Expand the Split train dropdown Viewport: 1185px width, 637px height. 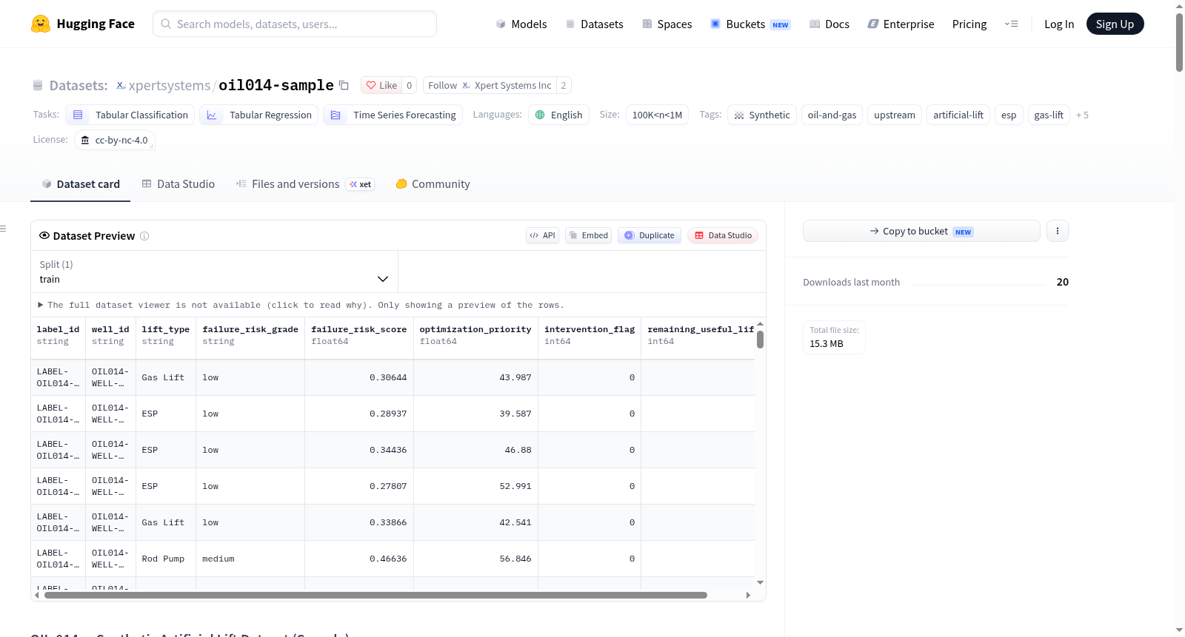point(214,272)
